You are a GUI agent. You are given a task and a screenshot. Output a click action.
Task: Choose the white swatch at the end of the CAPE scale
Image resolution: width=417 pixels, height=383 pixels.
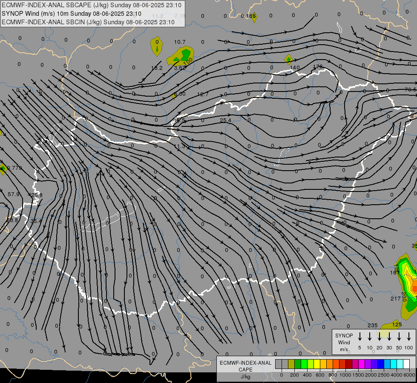pos(406,364)
